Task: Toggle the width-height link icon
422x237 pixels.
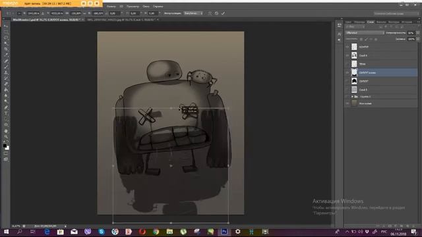Action: [84, 13]
